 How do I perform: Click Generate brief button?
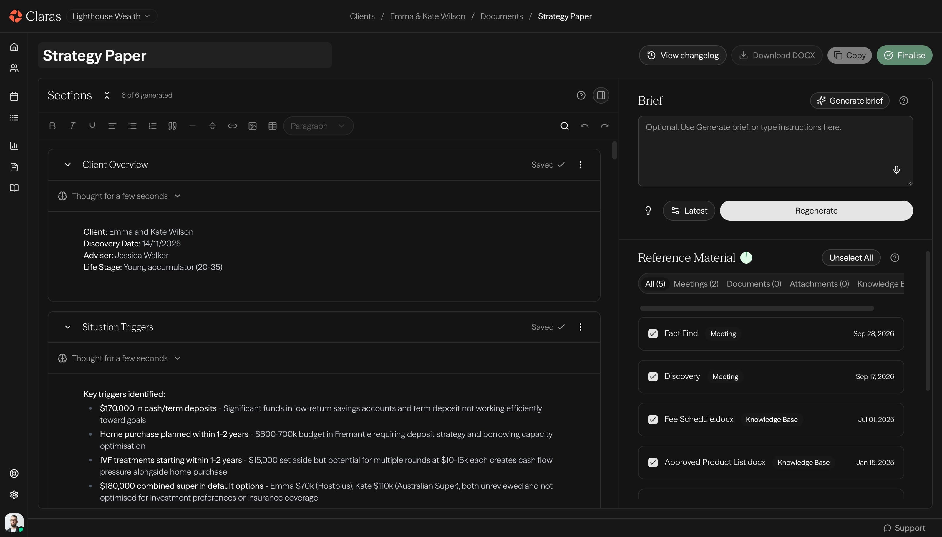(x=849, y=101)
